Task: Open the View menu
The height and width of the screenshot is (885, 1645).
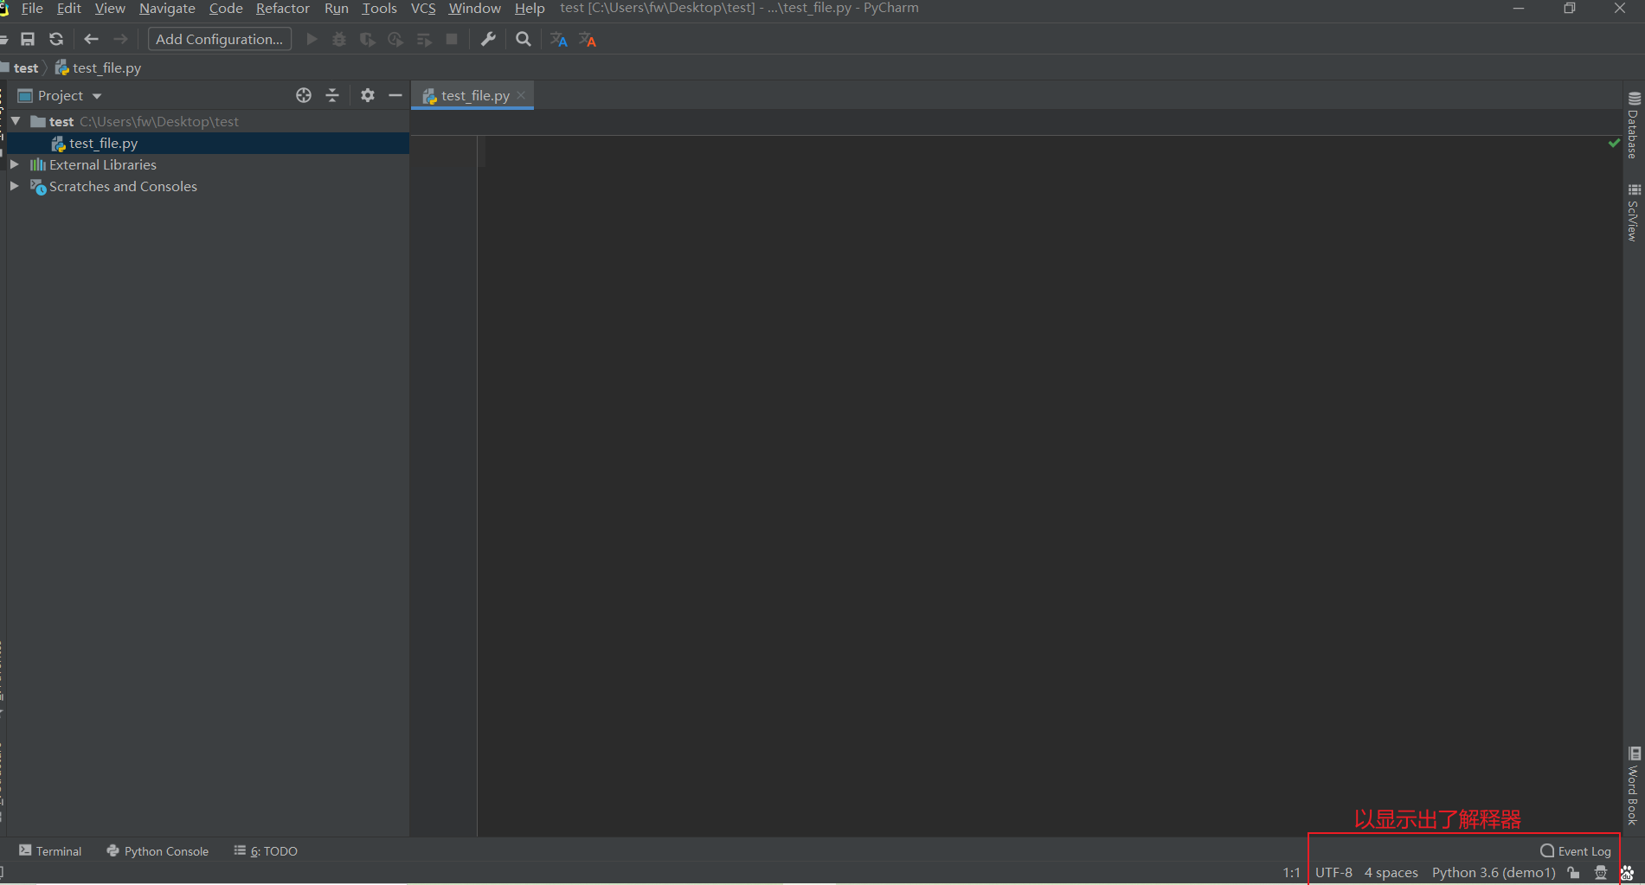Action: point(110,9)
